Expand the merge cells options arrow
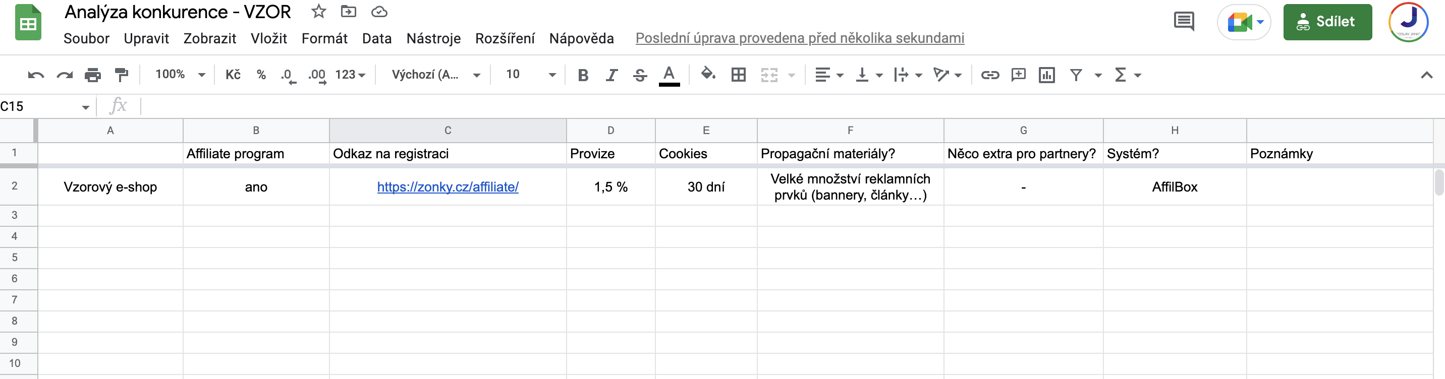Viewport: 1445px width, 379px height. 792,75
